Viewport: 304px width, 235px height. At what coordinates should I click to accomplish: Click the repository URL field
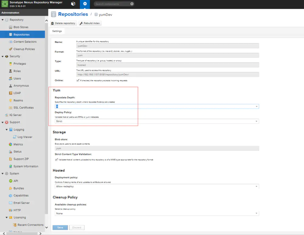point(168,74)
